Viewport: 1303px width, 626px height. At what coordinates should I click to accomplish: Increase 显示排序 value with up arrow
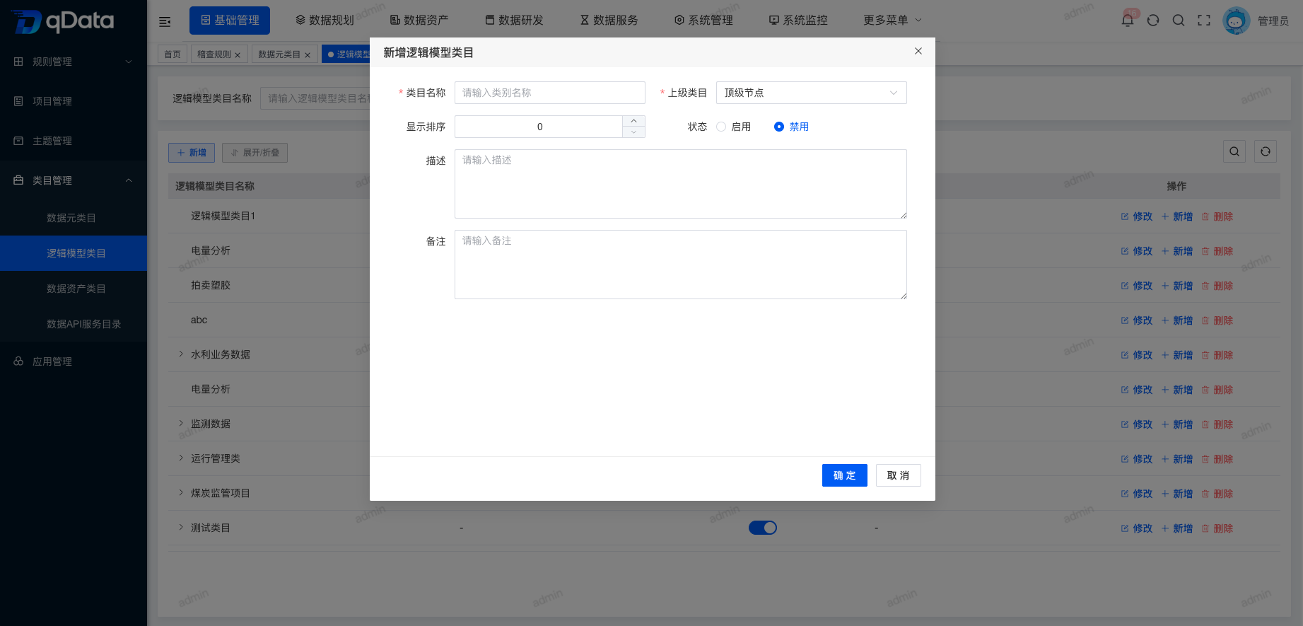(634, 121)
